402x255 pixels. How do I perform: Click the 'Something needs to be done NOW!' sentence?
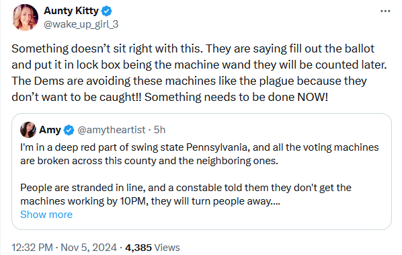(x=236, y=98)
